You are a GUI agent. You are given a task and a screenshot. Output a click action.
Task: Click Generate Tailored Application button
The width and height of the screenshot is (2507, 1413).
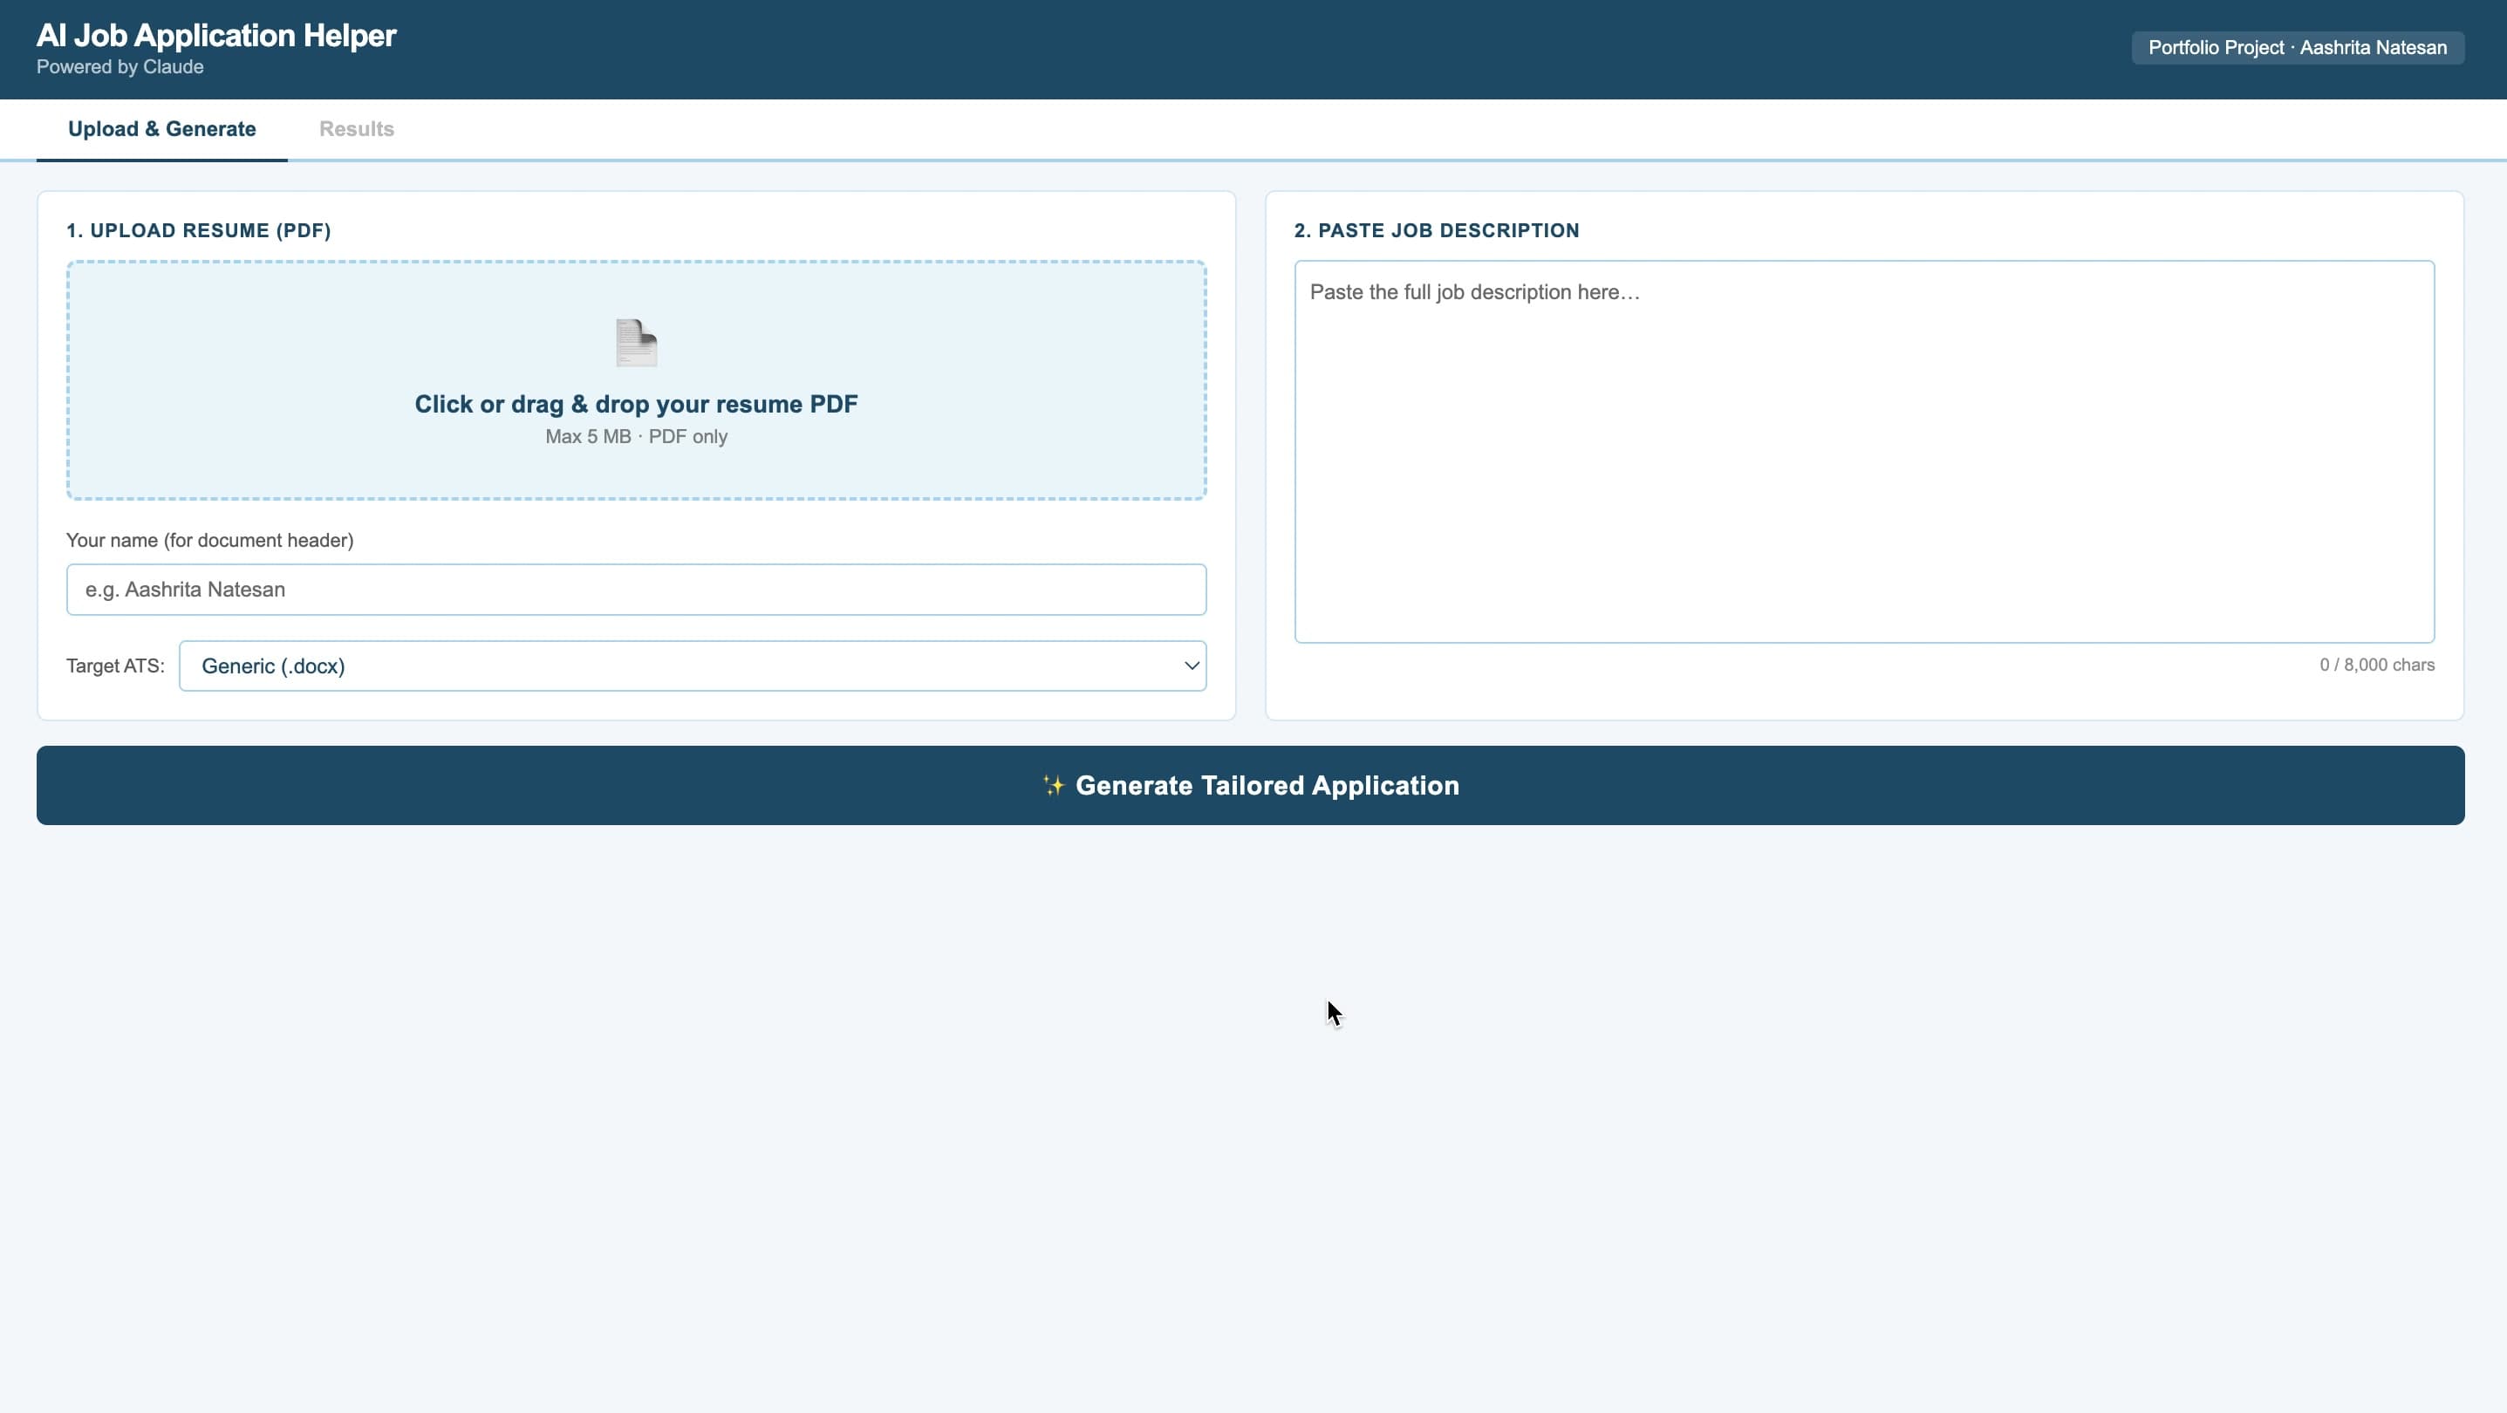tap(1251, 785)
